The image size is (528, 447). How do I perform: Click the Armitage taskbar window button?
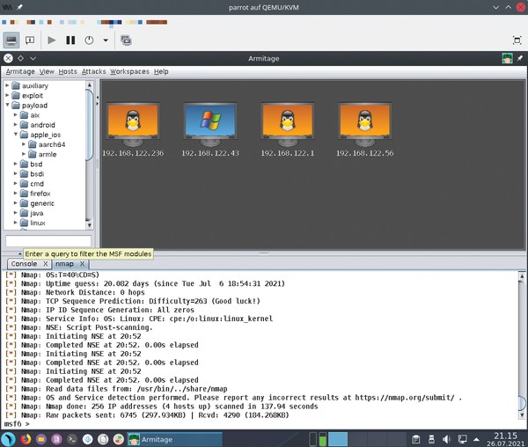pyautogui.click(x=174, y=439)
